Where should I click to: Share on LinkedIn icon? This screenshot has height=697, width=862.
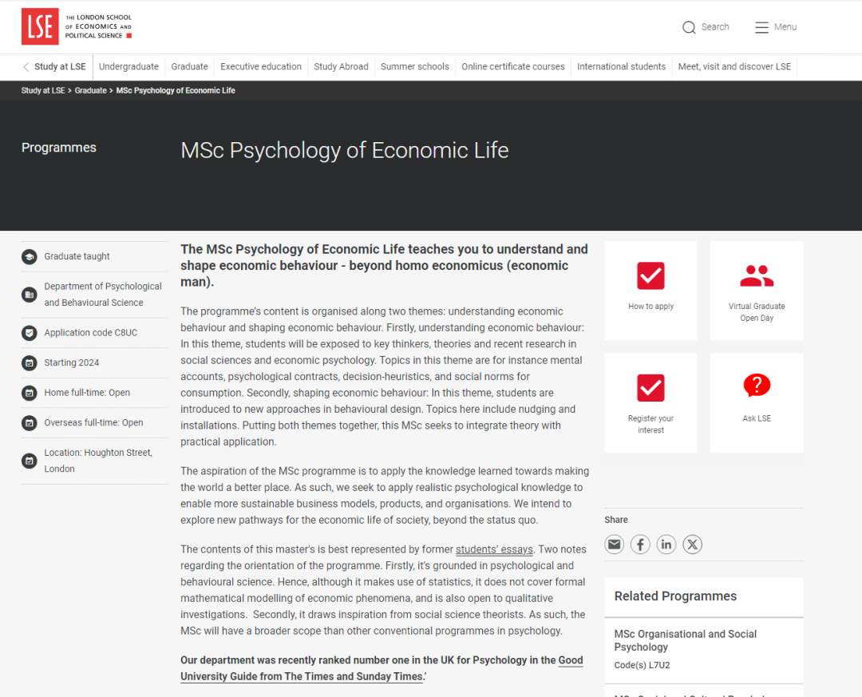(666, 545)
